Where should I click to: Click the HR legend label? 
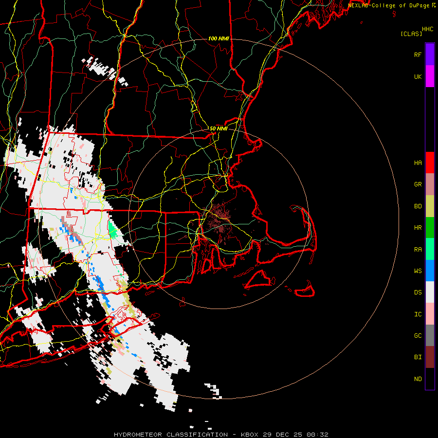[418, 228]
